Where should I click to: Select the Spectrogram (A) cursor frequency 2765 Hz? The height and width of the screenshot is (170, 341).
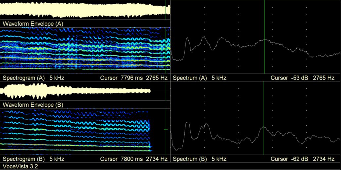(157, 78)
